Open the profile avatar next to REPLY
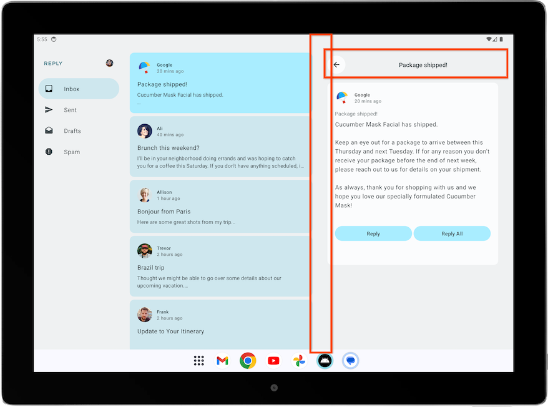This screenshot has width=548, height=407. (x=110, y=63)
